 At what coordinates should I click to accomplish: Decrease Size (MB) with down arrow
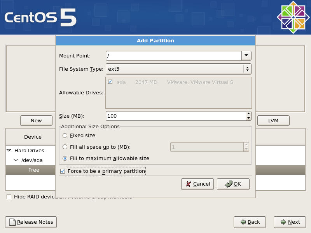(248, 118)
